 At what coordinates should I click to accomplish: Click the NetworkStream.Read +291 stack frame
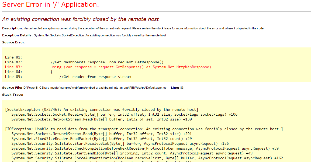(x=102, y=134)
